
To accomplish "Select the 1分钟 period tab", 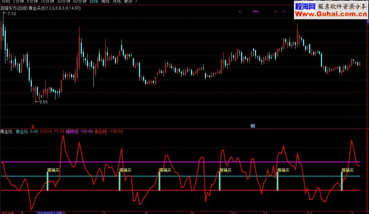I will [x=18, y=1].
